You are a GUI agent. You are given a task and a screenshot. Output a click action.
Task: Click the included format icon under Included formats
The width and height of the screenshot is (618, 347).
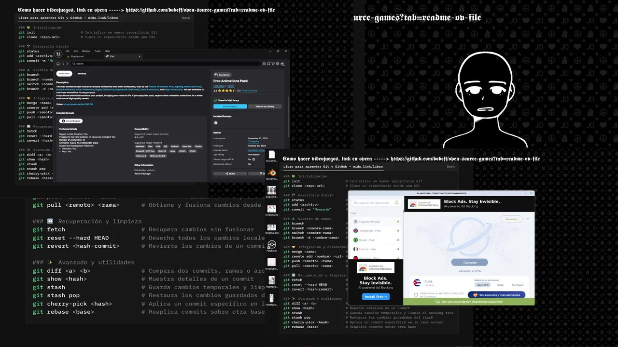215,123
